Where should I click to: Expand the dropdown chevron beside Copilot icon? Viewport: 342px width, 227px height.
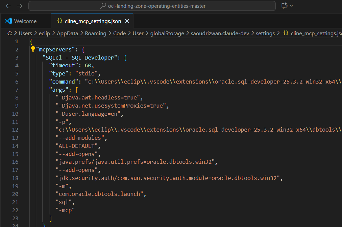(x=291, y=6)
